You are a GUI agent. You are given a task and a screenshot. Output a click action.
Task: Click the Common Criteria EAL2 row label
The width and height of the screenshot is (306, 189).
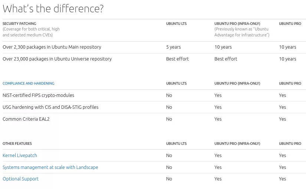click(x=26, y=119)
